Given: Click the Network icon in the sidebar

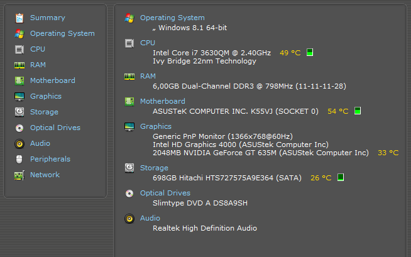Looking at the screenshot, I should point(19,175).
